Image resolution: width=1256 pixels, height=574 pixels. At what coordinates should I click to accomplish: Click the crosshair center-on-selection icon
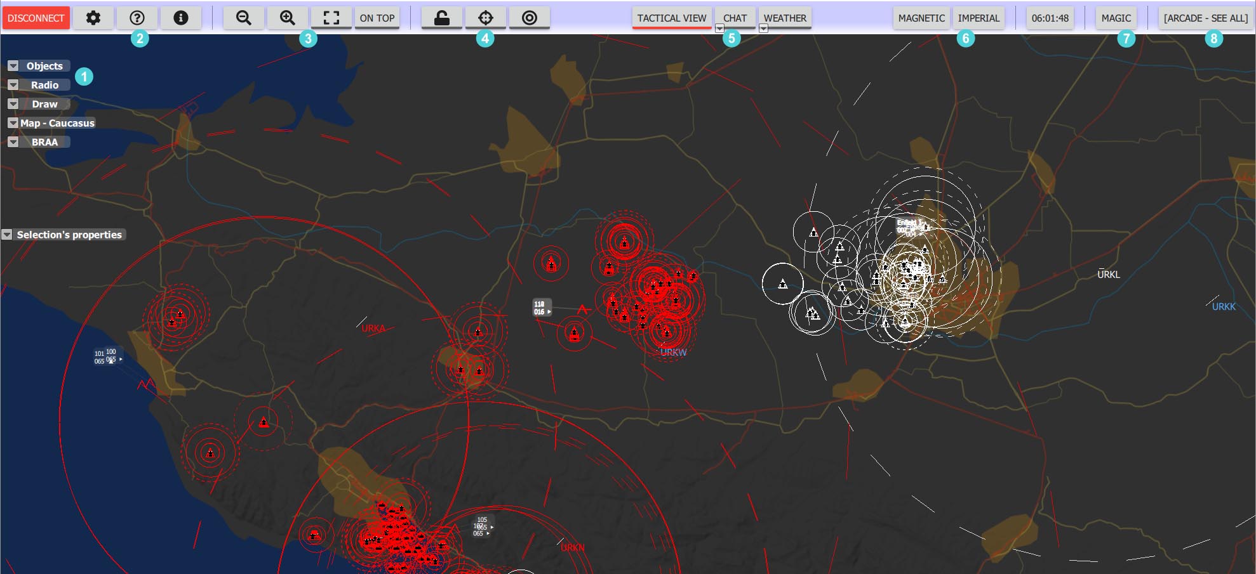tap(486, 18)
